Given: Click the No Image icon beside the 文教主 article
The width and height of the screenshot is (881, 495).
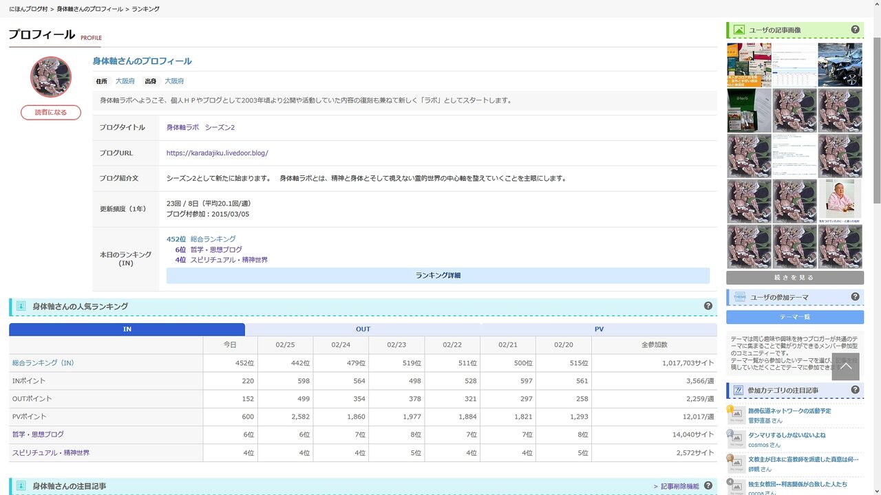Looking at the screenshot, I should click(736, 463).
